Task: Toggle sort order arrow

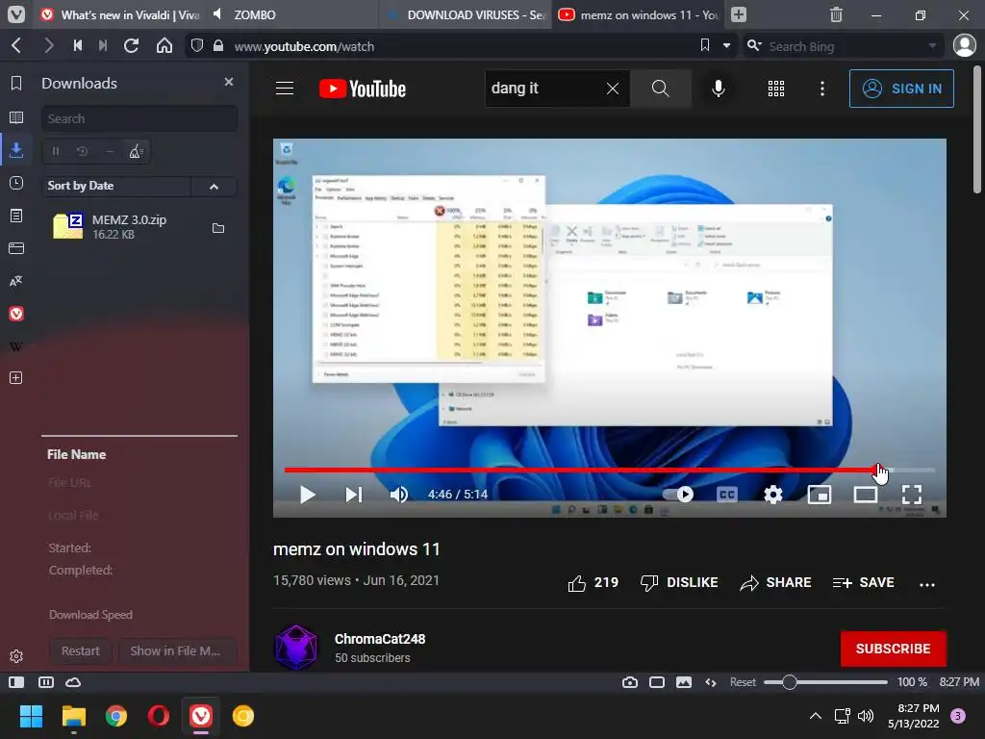Action: [215, 186]
